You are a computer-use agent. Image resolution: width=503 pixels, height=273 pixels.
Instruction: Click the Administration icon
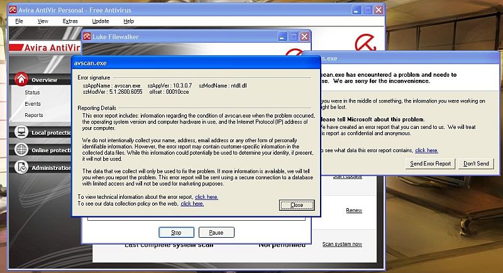point(21,167)
